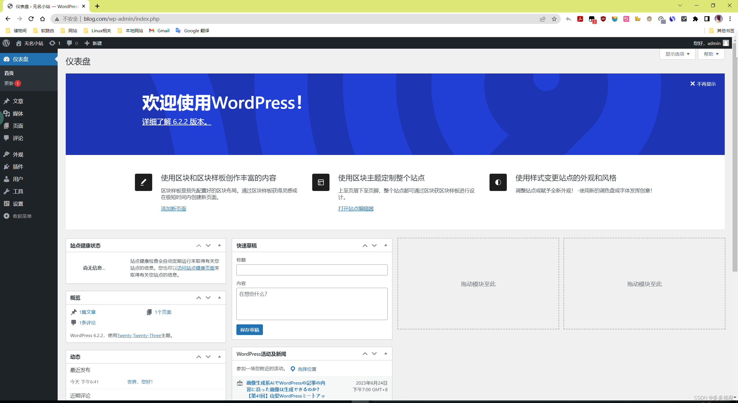Collapse the 站点健康状态 widget panel

(x=219, y=245)
